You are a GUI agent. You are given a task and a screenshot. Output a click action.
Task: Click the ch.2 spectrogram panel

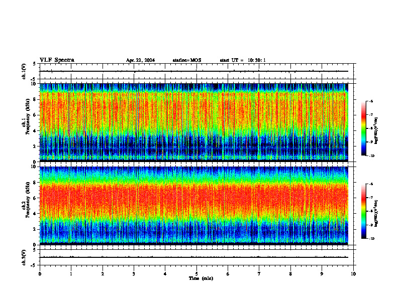click(194, 206)
